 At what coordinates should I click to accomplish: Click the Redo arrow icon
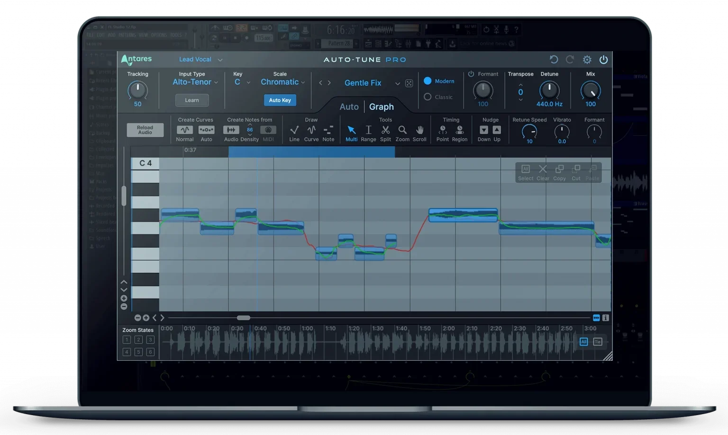coord(570,60)
